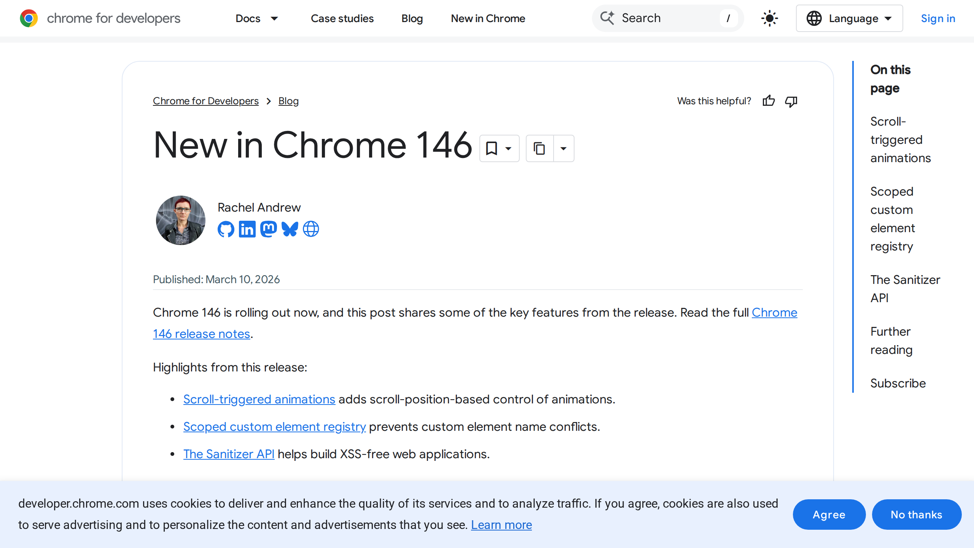Image resolution: width=974 pixels, height=548 pixels.
Task: Open Rachel Andrew's GitHub profile icon
Action: tap(226, 229)
